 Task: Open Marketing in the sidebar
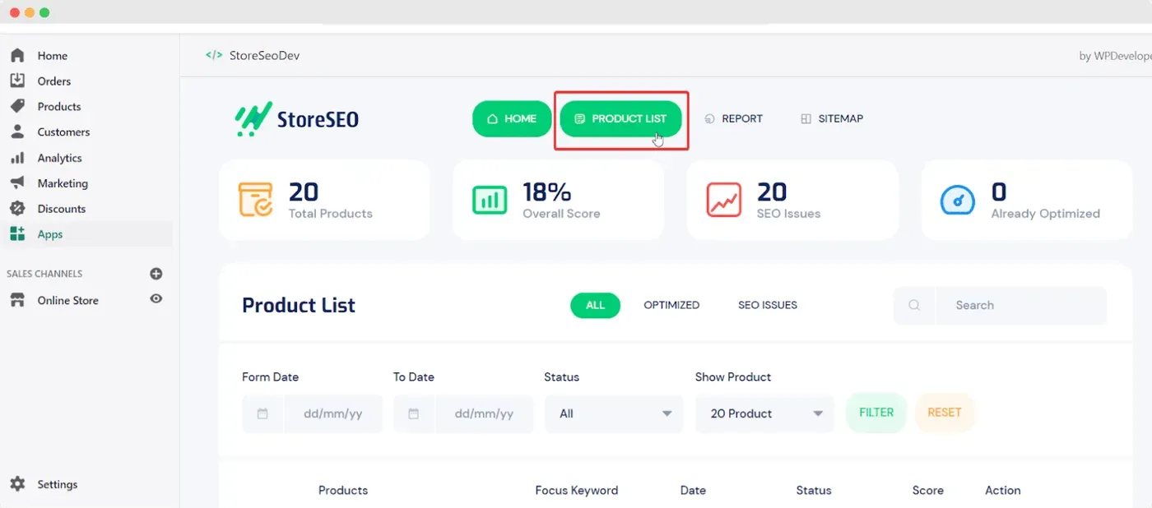pos(63,183)
